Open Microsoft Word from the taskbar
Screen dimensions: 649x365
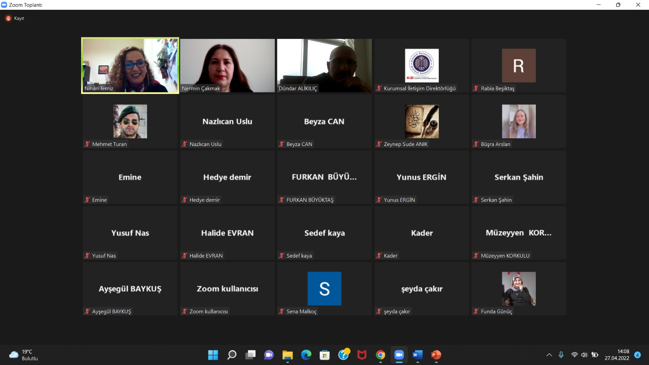(x=417, y=355)
